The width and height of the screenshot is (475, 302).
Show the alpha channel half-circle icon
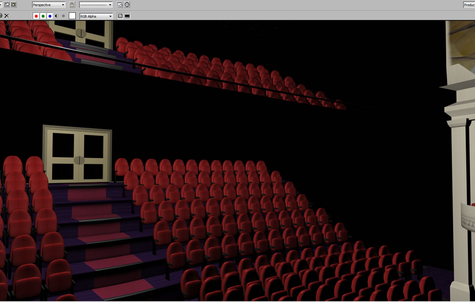pyautogui.click(x=57, y=16)
